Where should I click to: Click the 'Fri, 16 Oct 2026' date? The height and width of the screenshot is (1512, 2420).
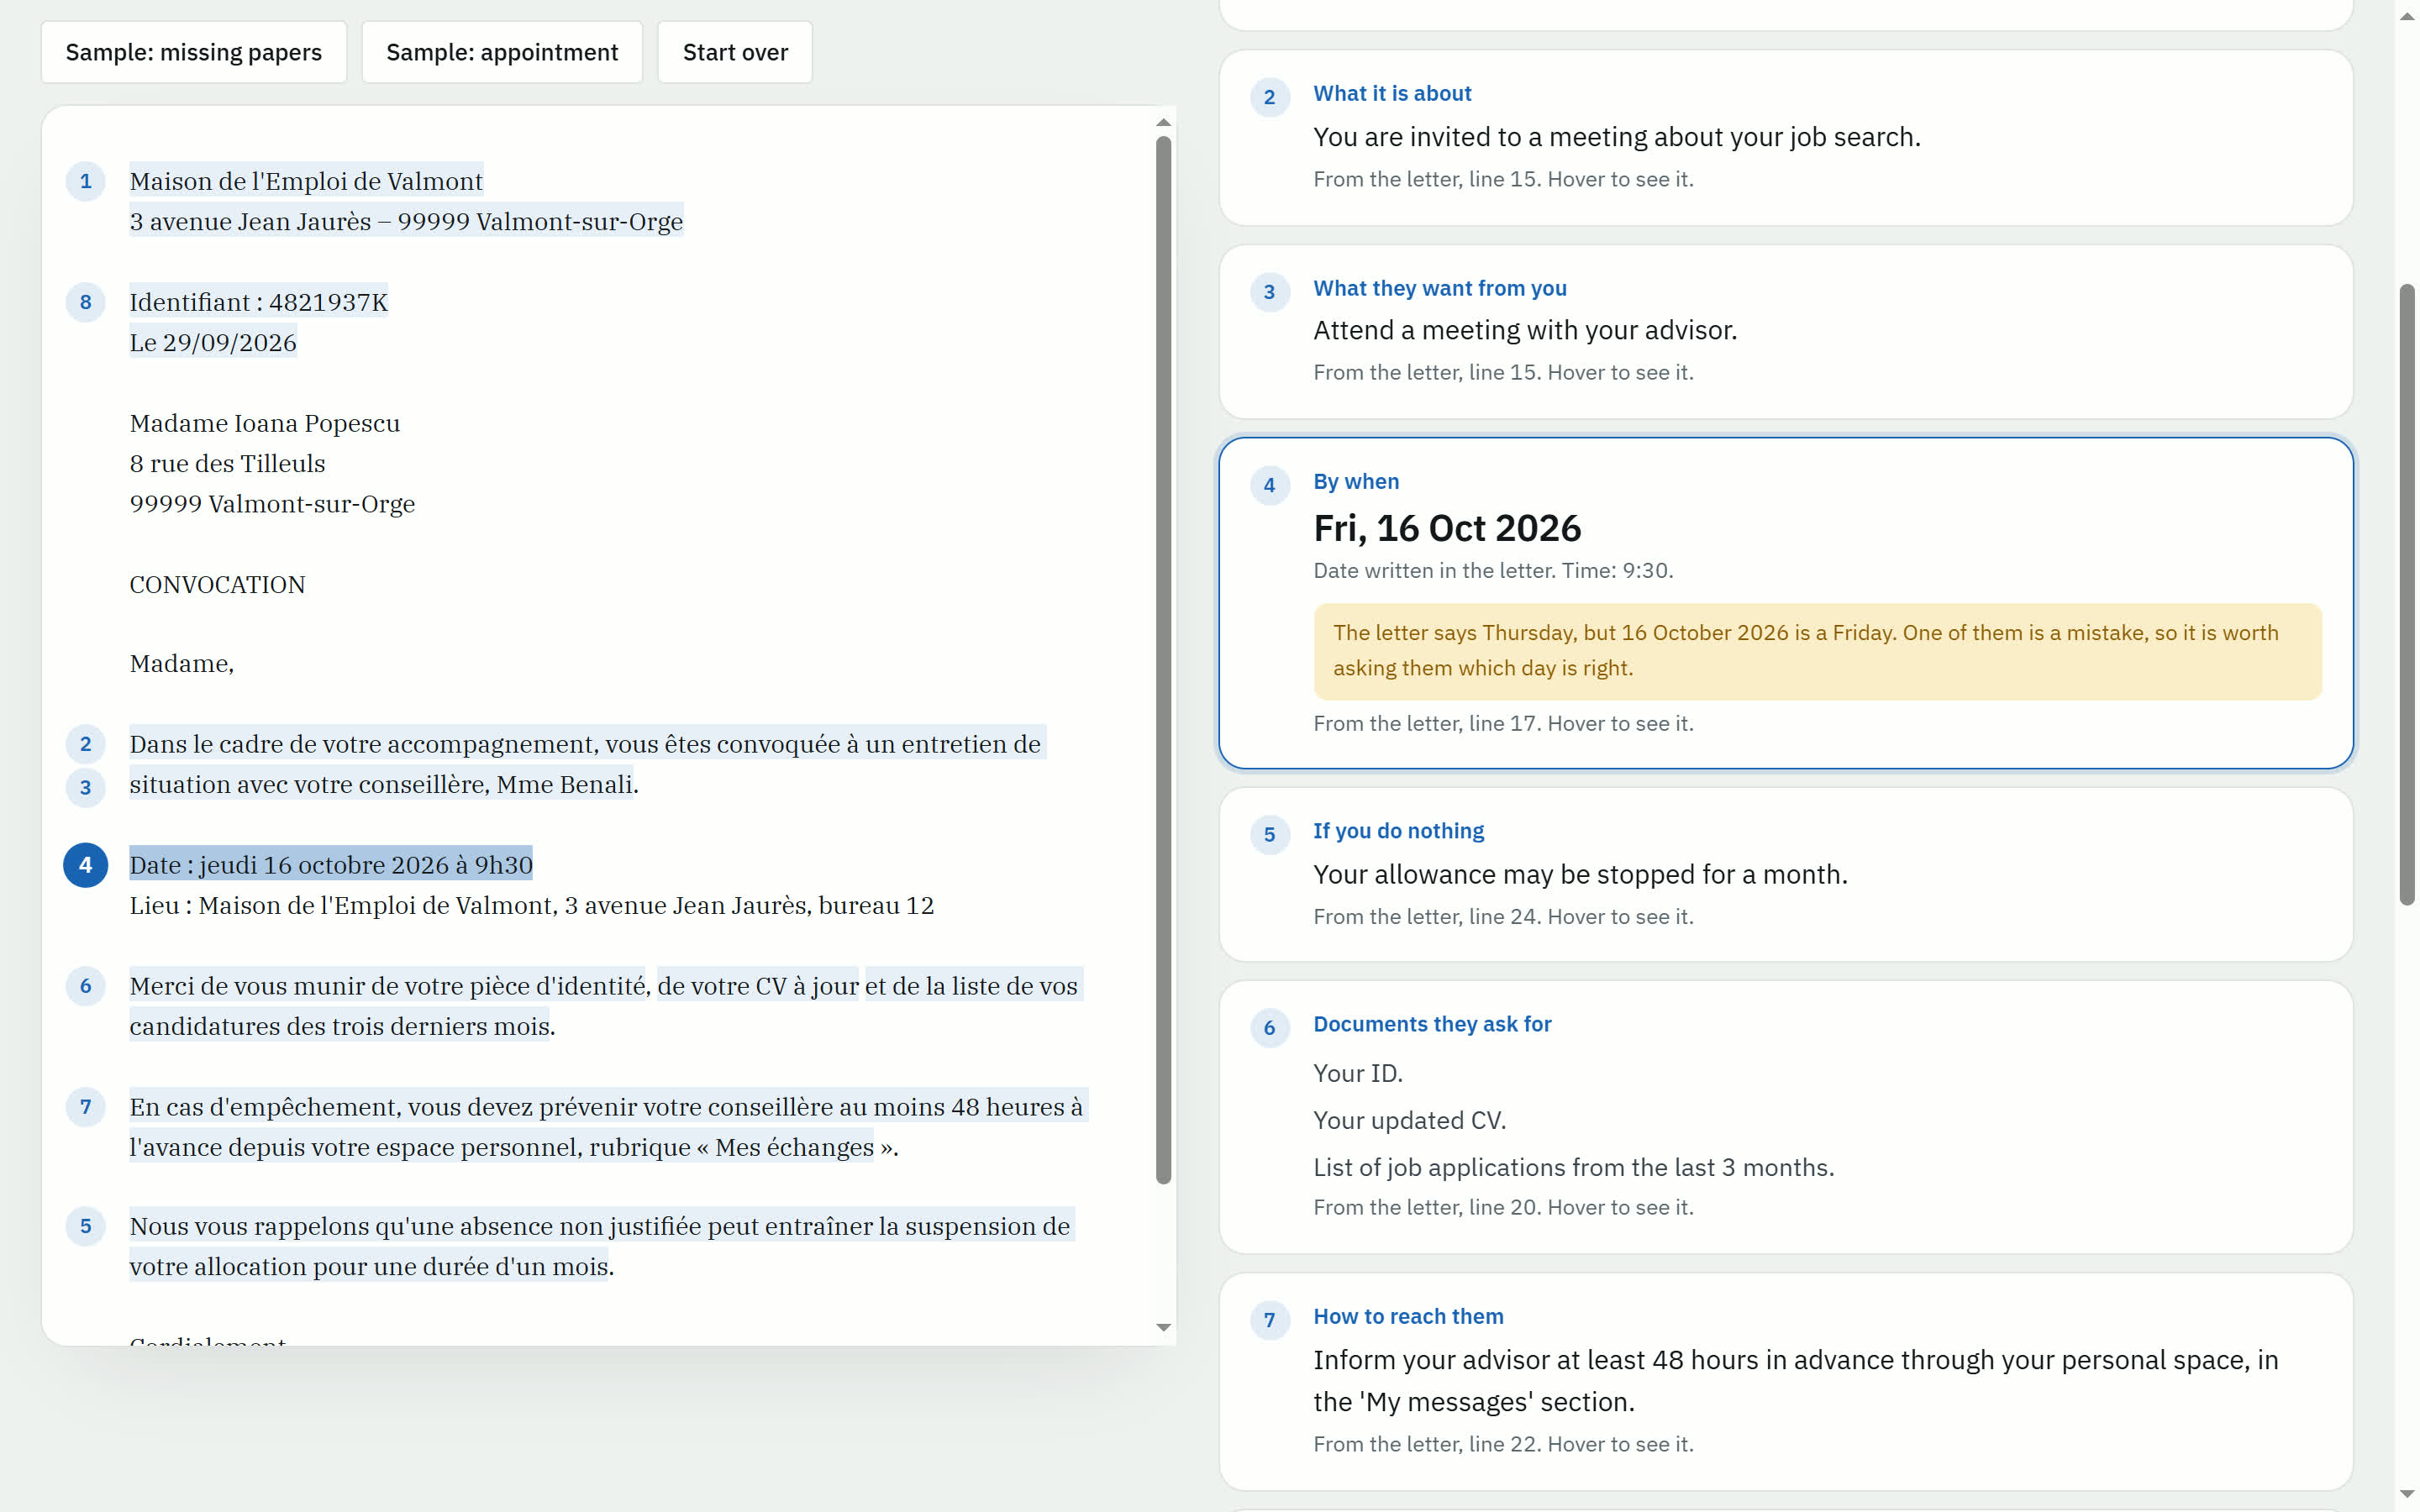coord(1447,528)
